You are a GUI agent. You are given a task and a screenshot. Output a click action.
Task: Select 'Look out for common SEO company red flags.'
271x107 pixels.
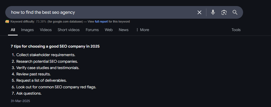coord(56,87)
